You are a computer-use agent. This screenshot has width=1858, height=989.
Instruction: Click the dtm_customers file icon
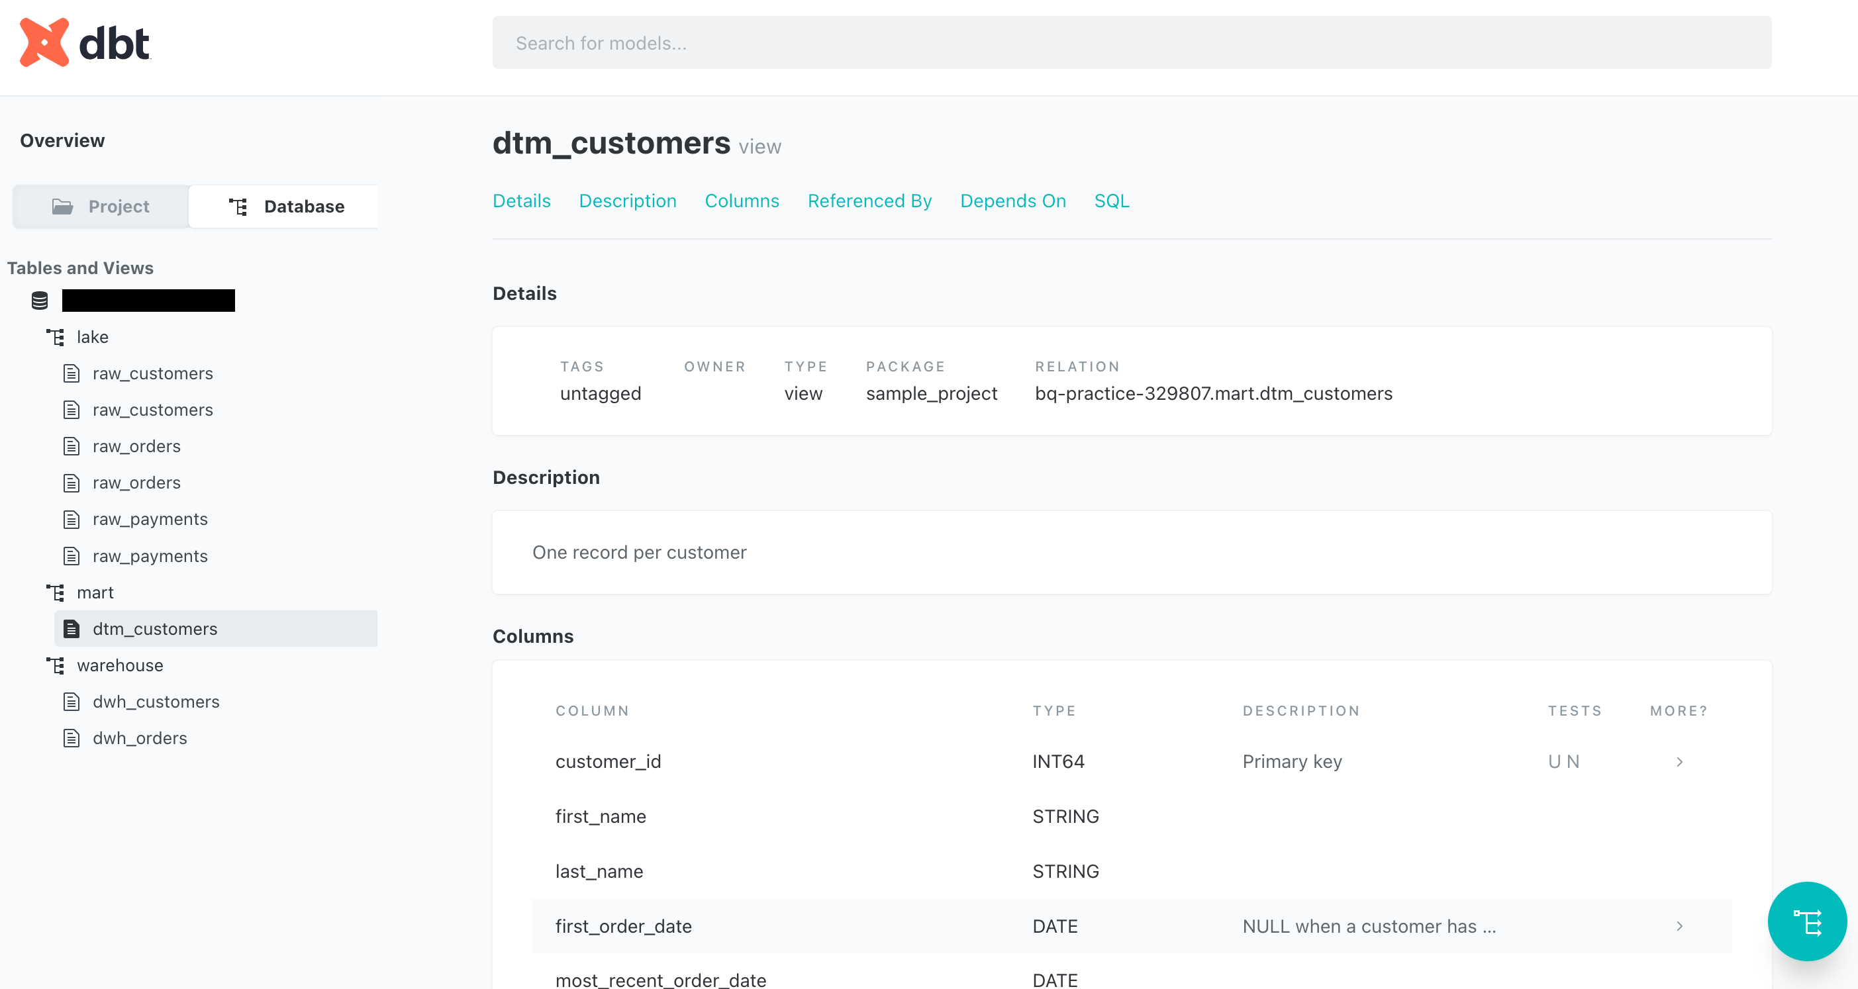(72, 629)
